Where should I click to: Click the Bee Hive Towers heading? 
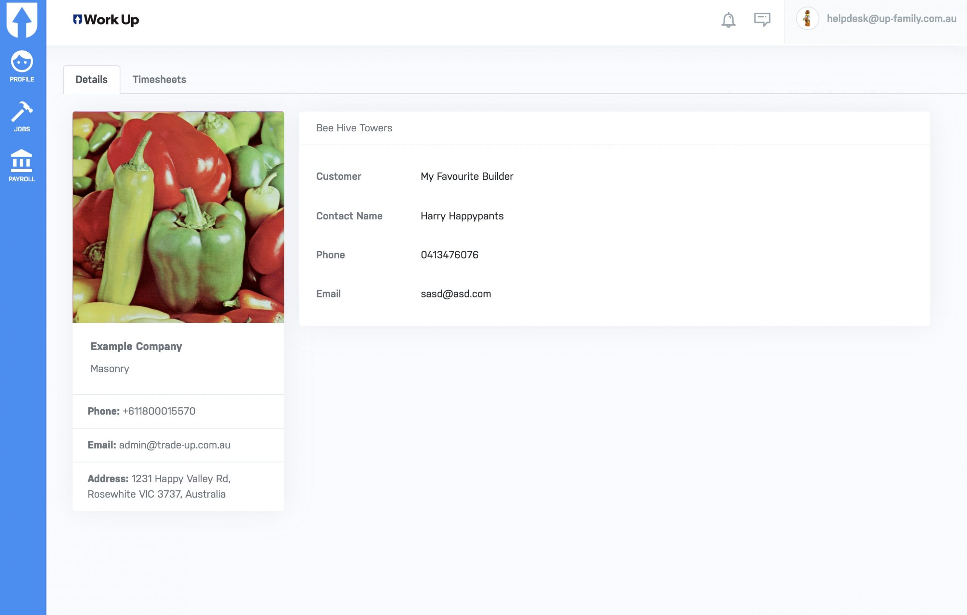tap(354, 128)
